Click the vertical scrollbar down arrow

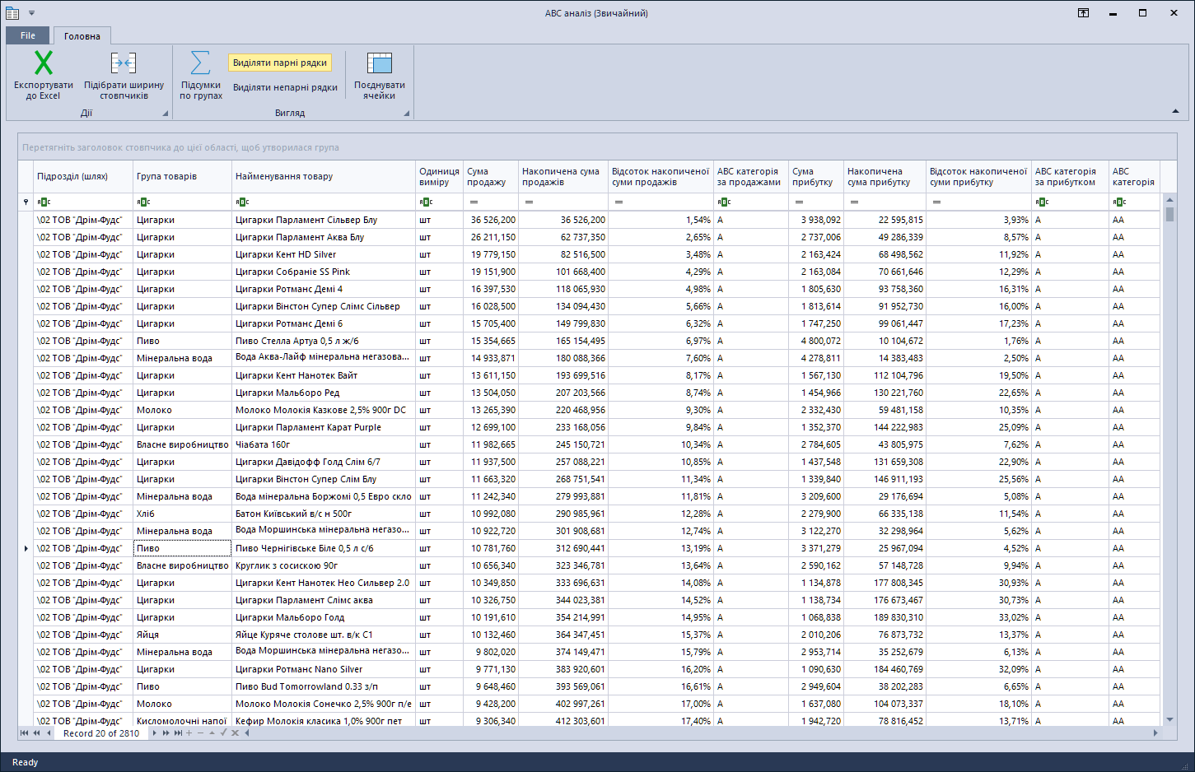[1169, 720]
